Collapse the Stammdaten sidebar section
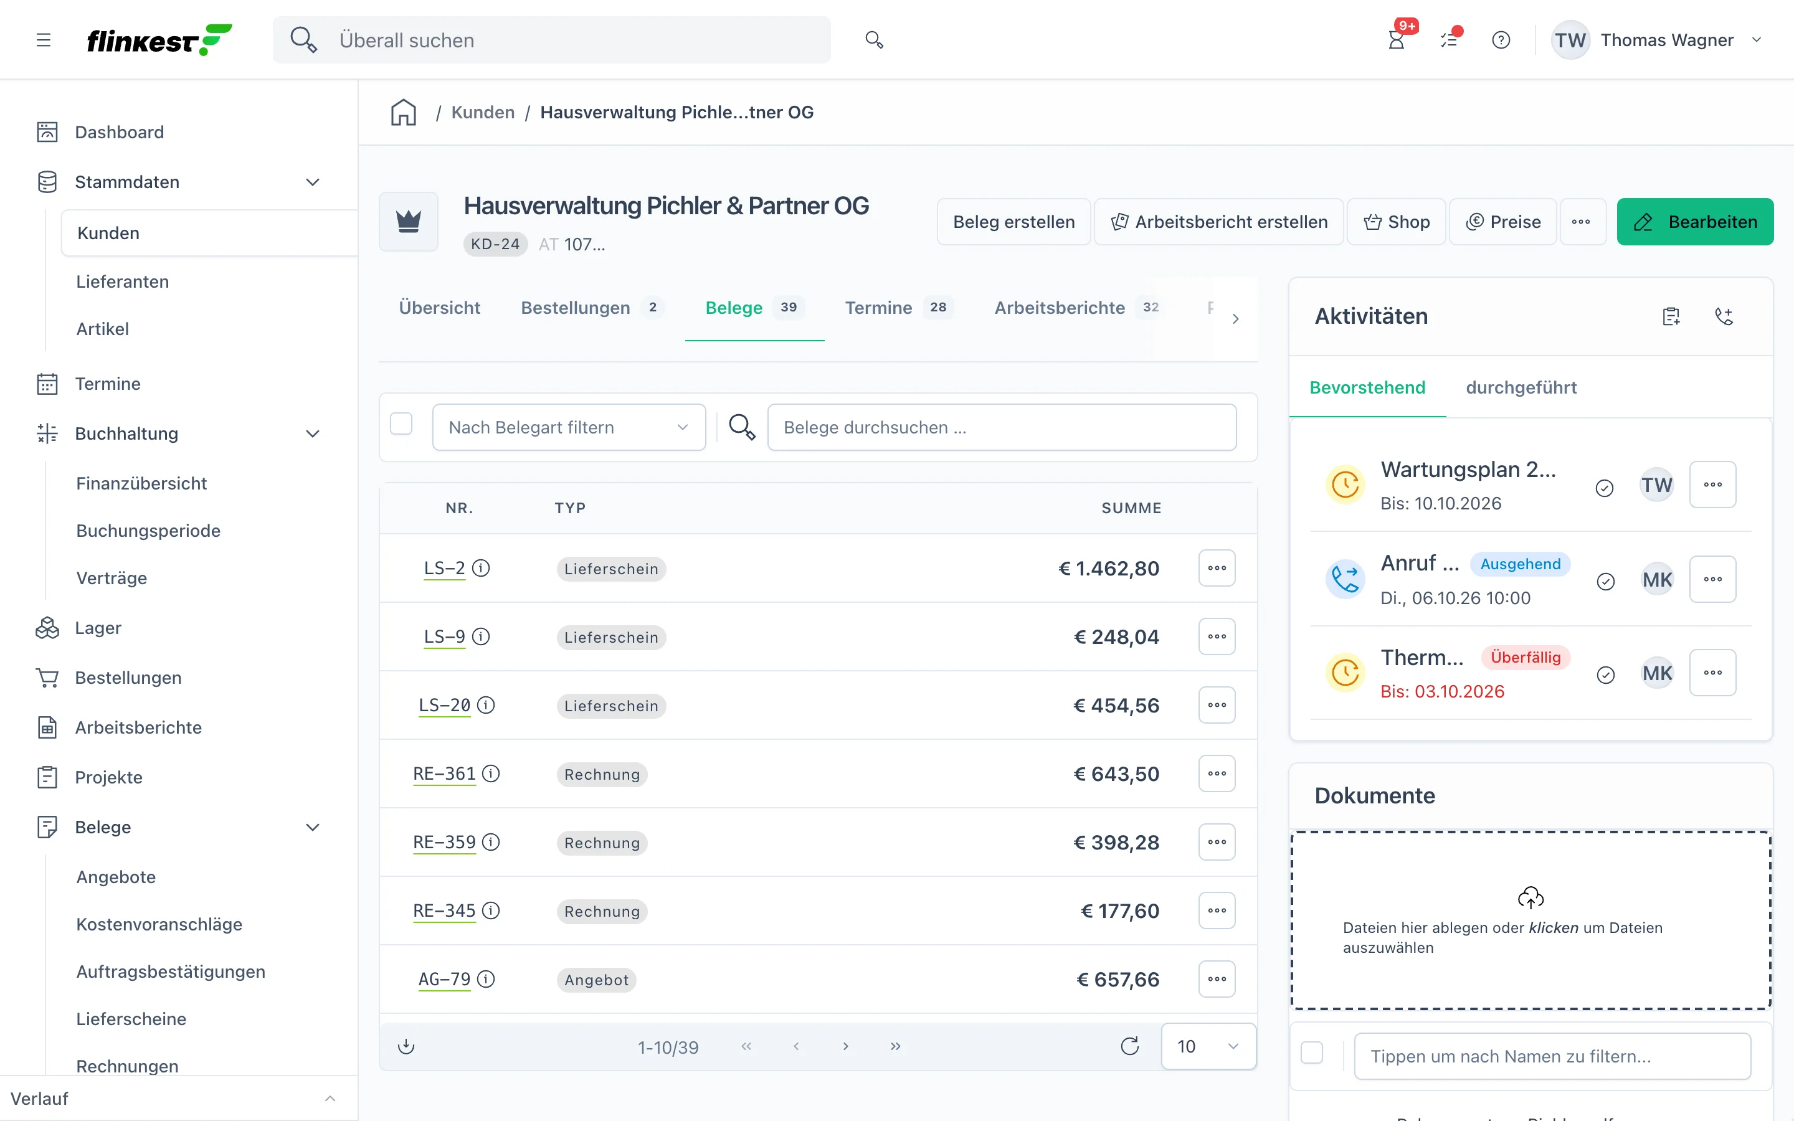Viewport: 1794px width, 1121px height. click(x=313, y=182)
